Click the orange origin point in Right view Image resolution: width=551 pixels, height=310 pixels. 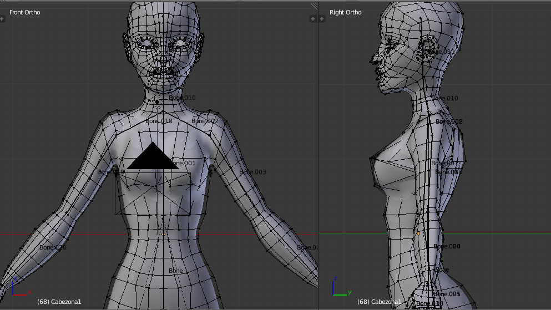pyautogui.click(x=418, y=233)
